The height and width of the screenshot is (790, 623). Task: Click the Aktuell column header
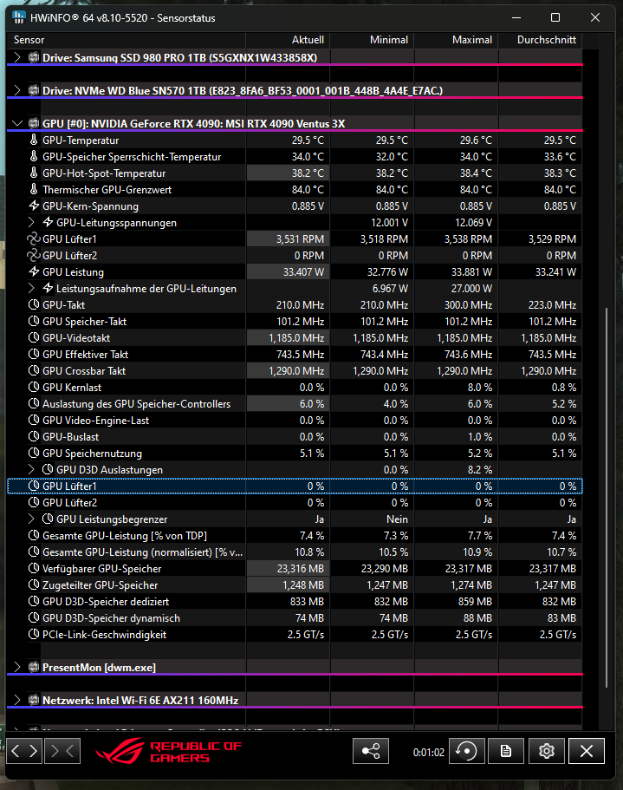tap(288, 40)
